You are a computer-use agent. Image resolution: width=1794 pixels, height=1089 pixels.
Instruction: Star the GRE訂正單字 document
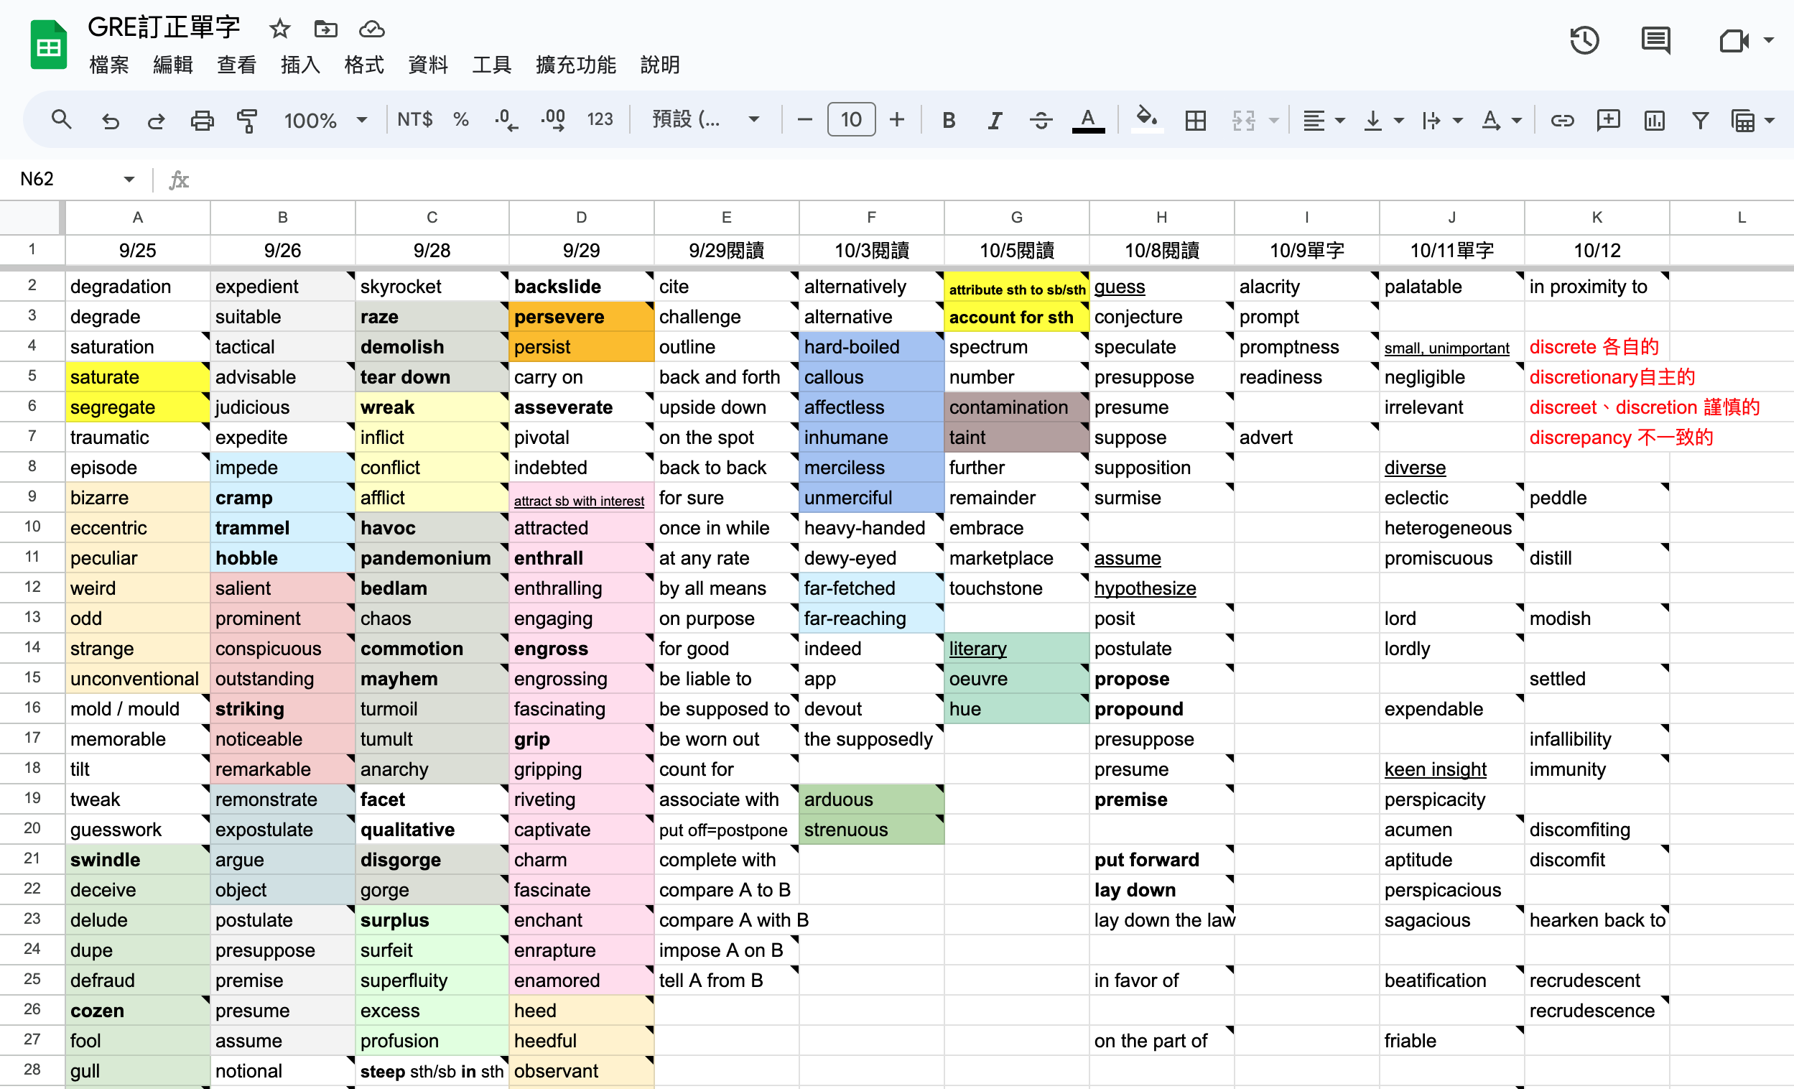[x=279, y=29]
